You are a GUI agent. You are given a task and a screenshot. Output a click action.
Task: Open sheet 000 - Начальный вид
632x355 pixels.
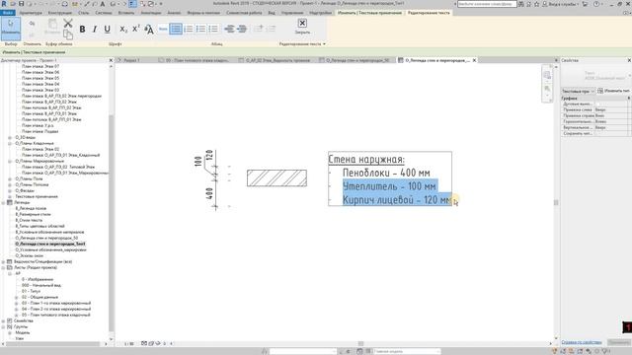41,285
